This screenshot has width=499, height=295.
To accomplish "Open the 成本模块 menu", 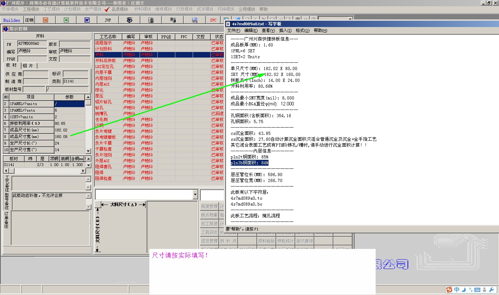I will (x=205, y=9).
